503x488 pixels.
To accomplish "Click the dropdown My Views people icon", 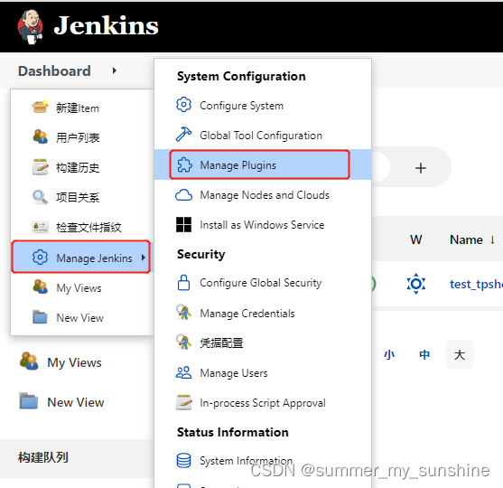I will [x=40, y=286].
